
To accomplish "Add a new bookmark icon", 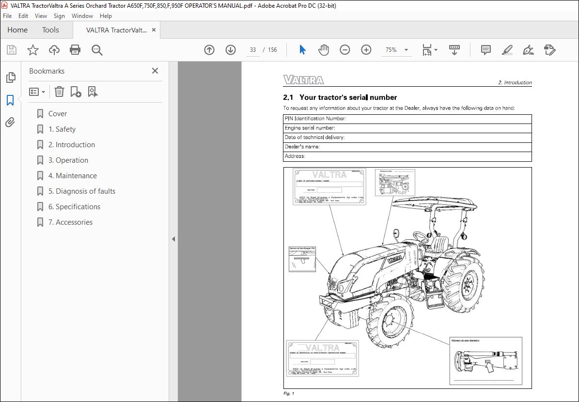I will pyautogui.click(x=76, y=92).
